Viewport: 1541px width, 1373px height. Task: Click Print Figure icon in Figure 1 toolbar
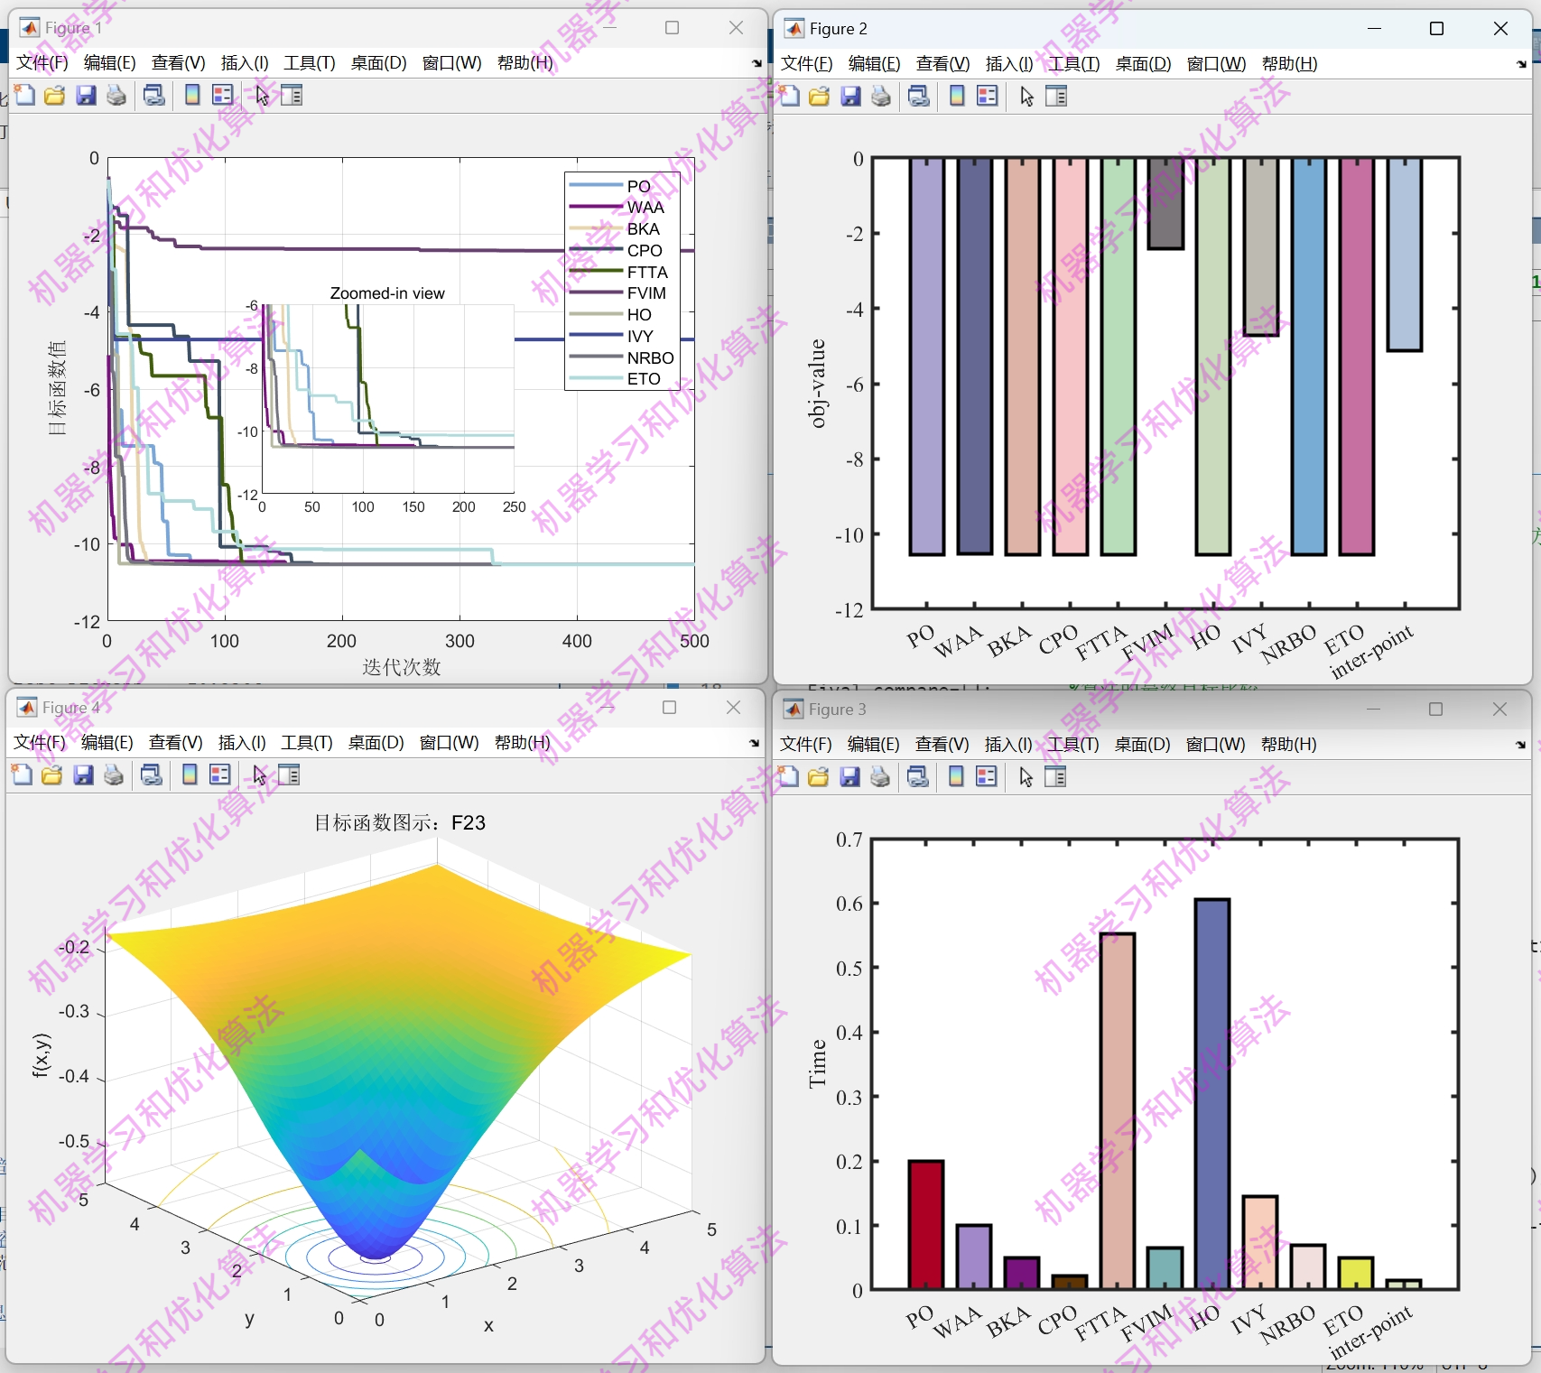pos(116,95)
